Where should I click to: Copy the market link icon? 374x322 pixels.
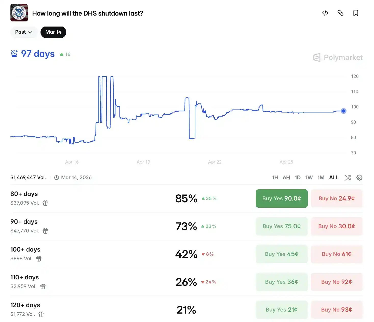click(340, 13)
